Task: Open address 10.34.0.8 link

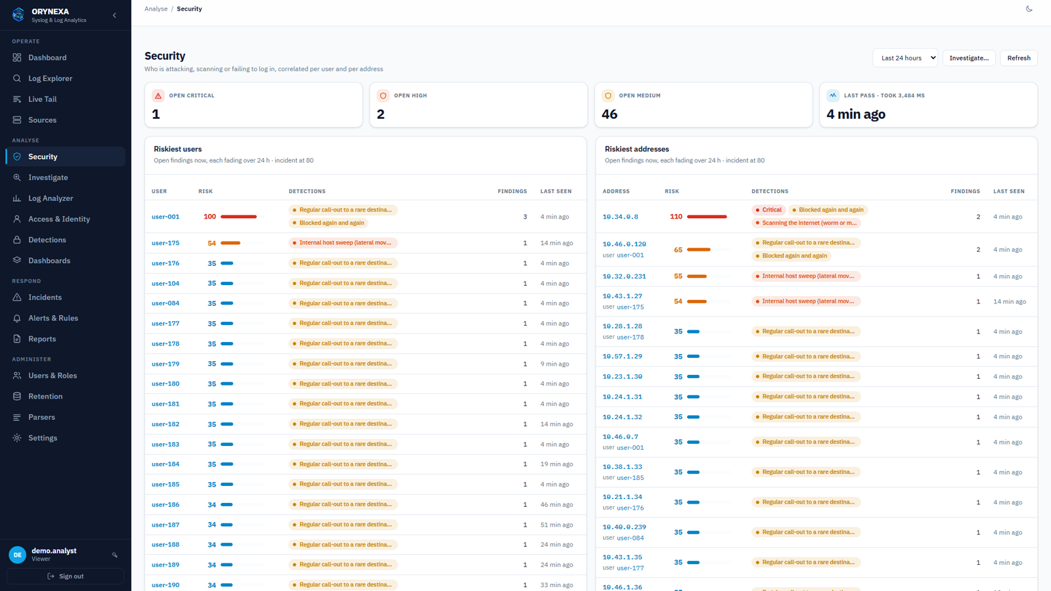Action: 620,217
